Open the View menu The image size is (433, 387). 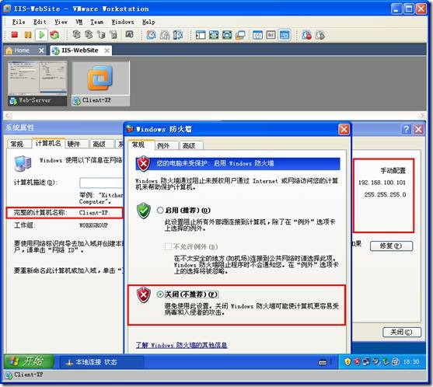point(61,22)
